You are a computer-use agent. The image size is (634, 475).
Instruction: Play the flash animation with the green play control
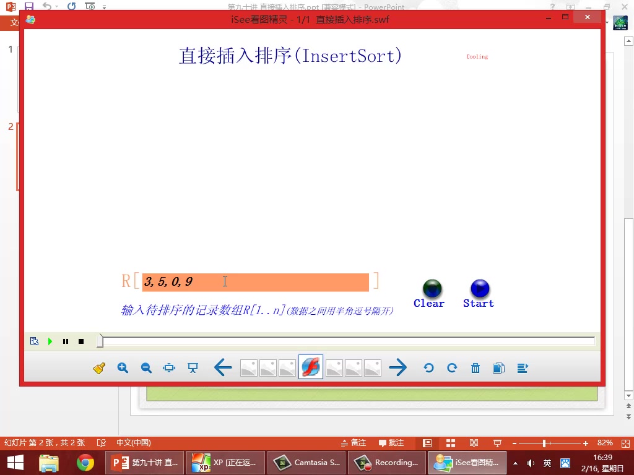point(50,341)
